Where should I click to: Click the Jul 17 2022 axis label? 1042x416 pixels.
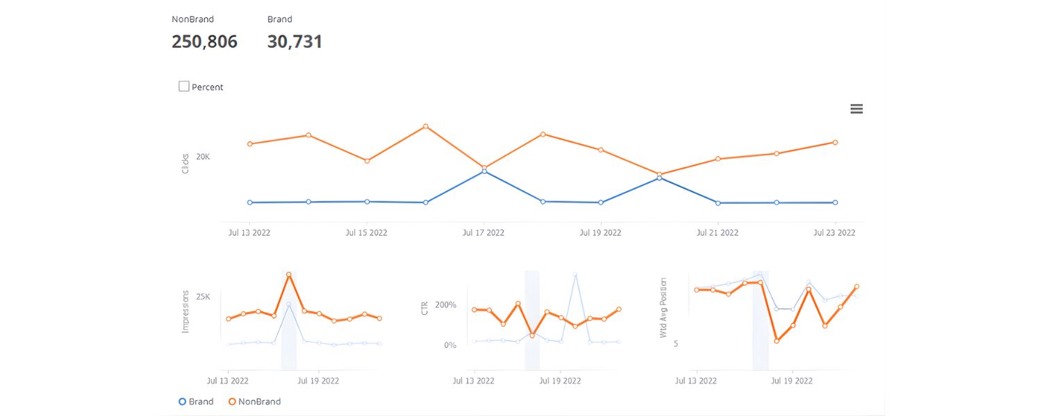pos(483,232)
